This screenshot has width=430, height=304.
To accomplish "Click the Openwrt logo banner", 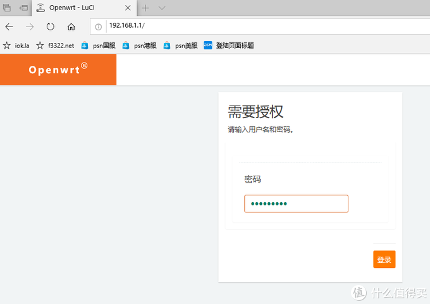I will point(58,70).
